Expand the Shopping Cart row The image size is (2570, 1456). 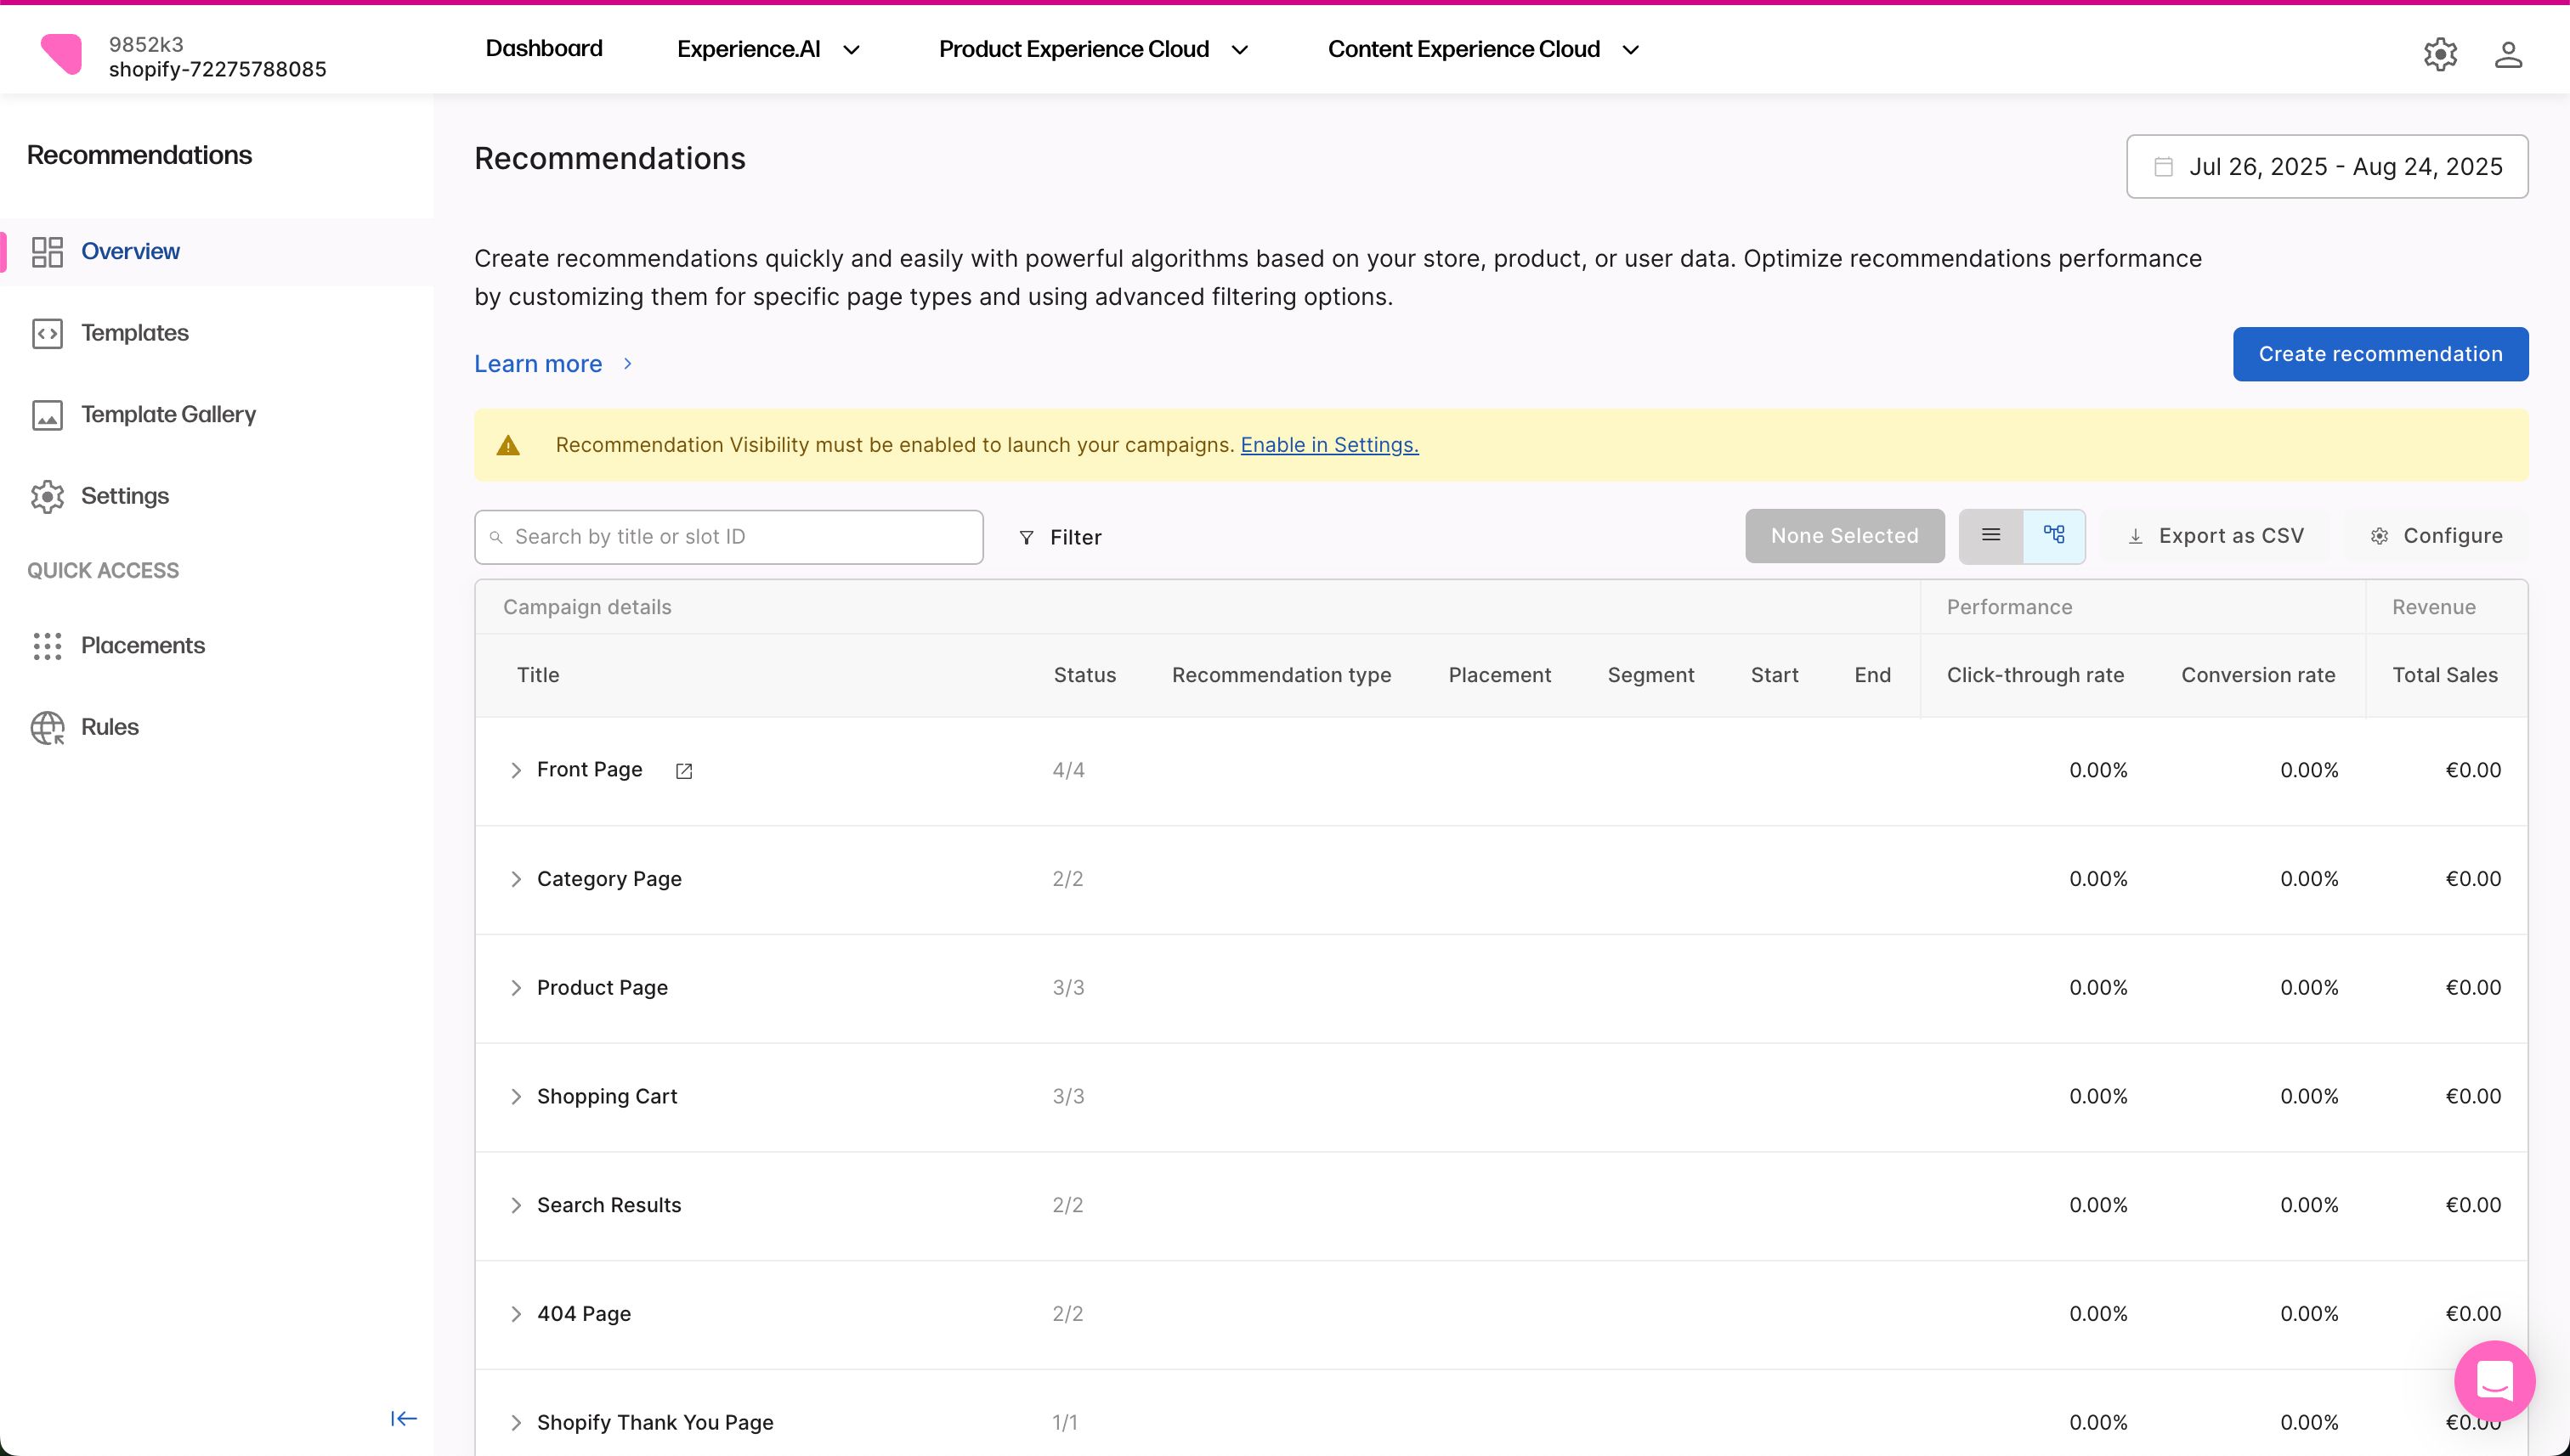(516, 1097)
